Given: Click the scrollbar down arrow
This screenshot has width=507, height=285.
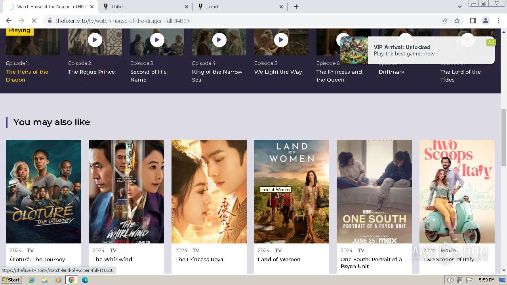Looking at the screenshot, I should (504, 270).
